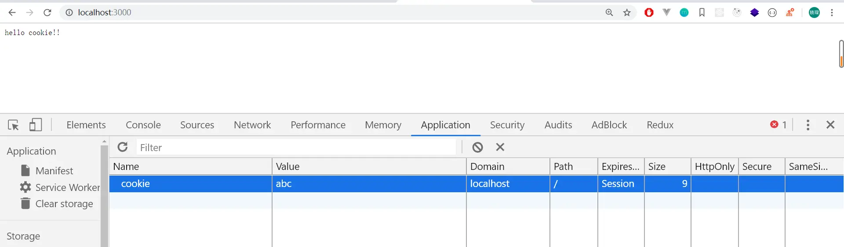Sort cookies by the Name column header
The image size is (844, 247).
point(190,166)
